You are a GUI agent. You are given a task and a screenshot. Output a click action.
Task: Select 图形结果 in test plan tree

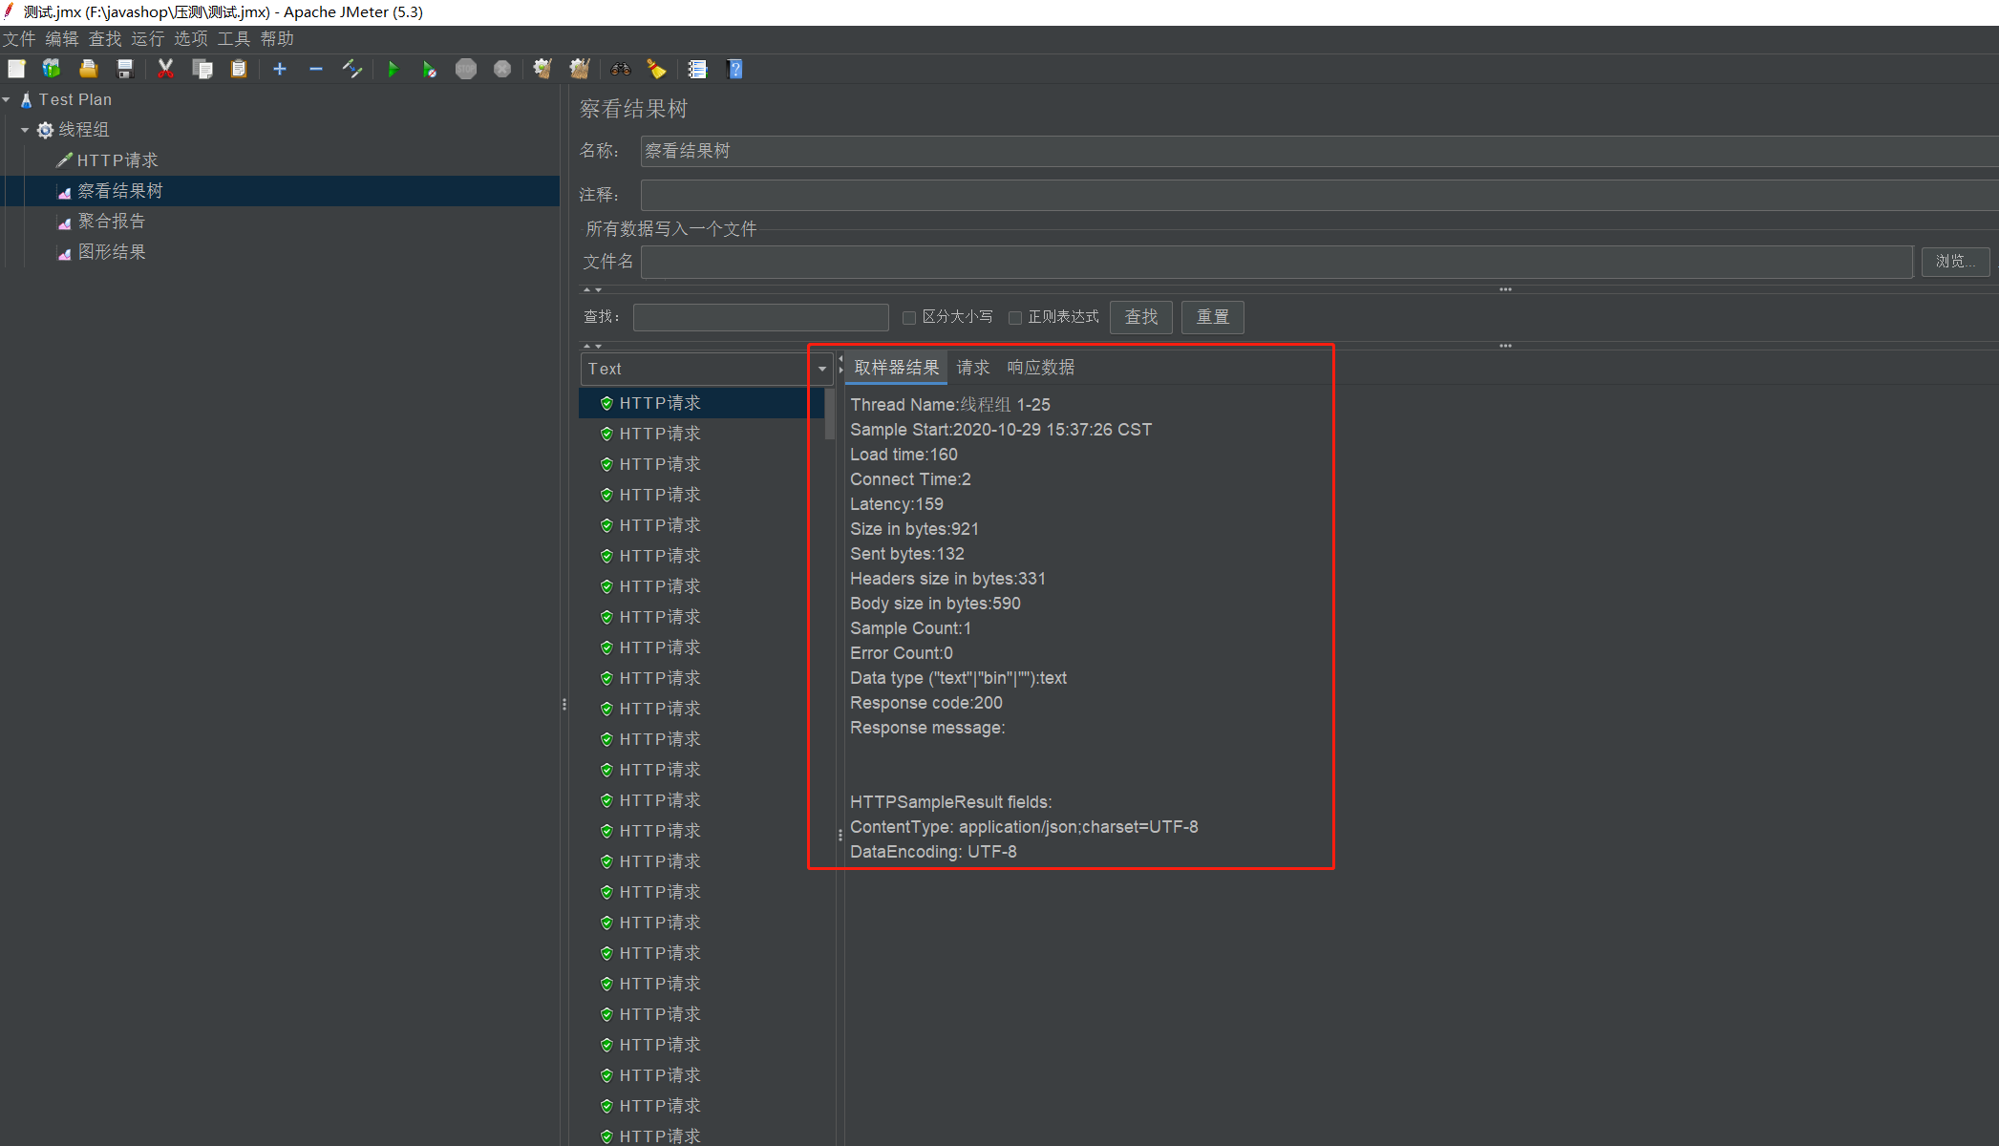pos(112,252)
